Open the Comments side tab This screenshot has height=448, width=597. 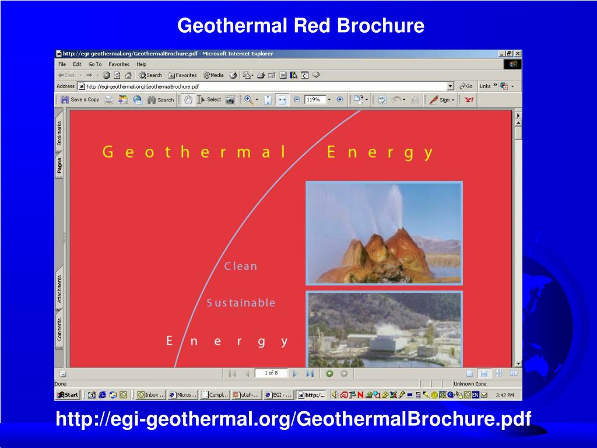(x=59, y=330)
